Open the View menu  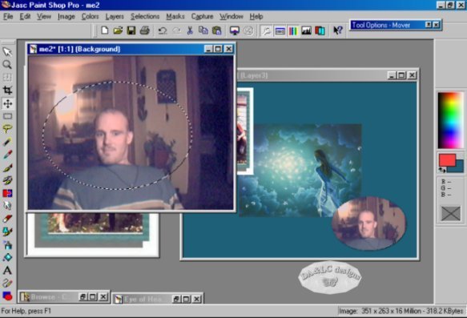tap(44, 16)
